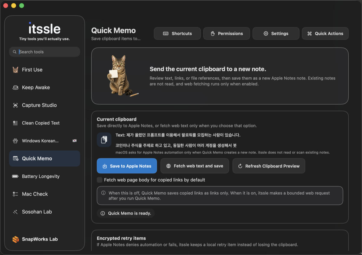Click the Quick Memo note icon in sidebar
The width and height of the screenshot is (362, 255).
[15, 159]
